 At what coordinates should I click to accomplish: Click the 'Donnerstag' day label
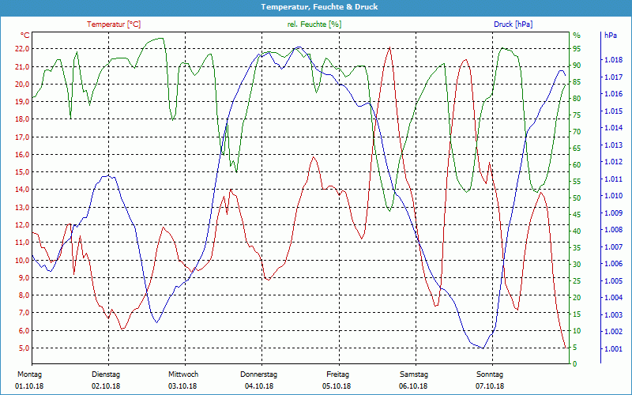pos(259,374)
